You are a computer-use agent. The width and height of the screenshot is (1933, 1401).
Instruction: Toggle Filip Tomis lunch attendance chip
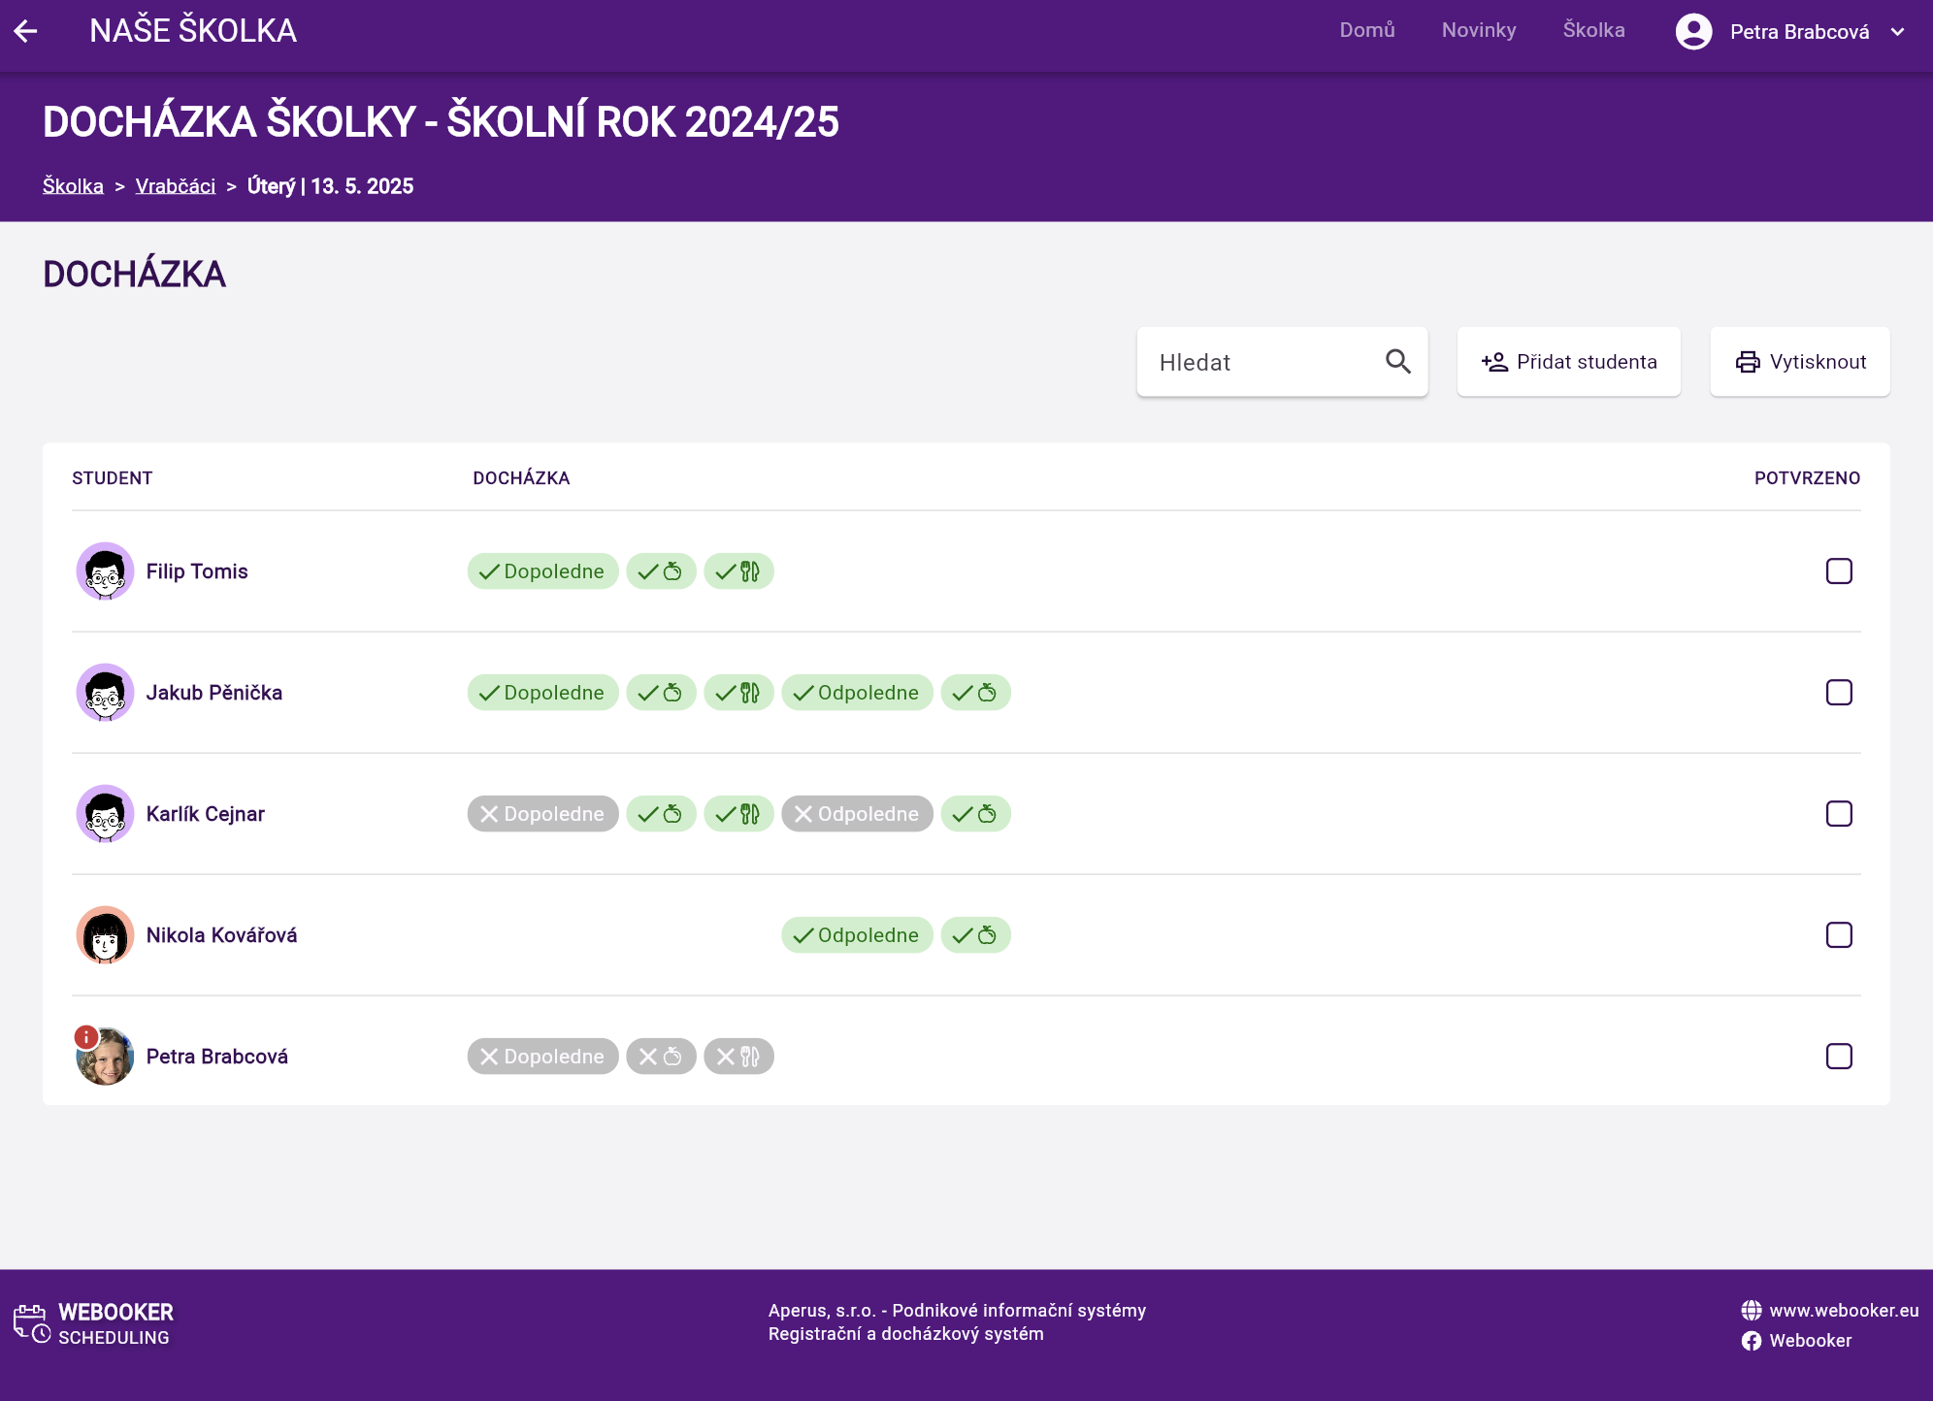(738, 571)
